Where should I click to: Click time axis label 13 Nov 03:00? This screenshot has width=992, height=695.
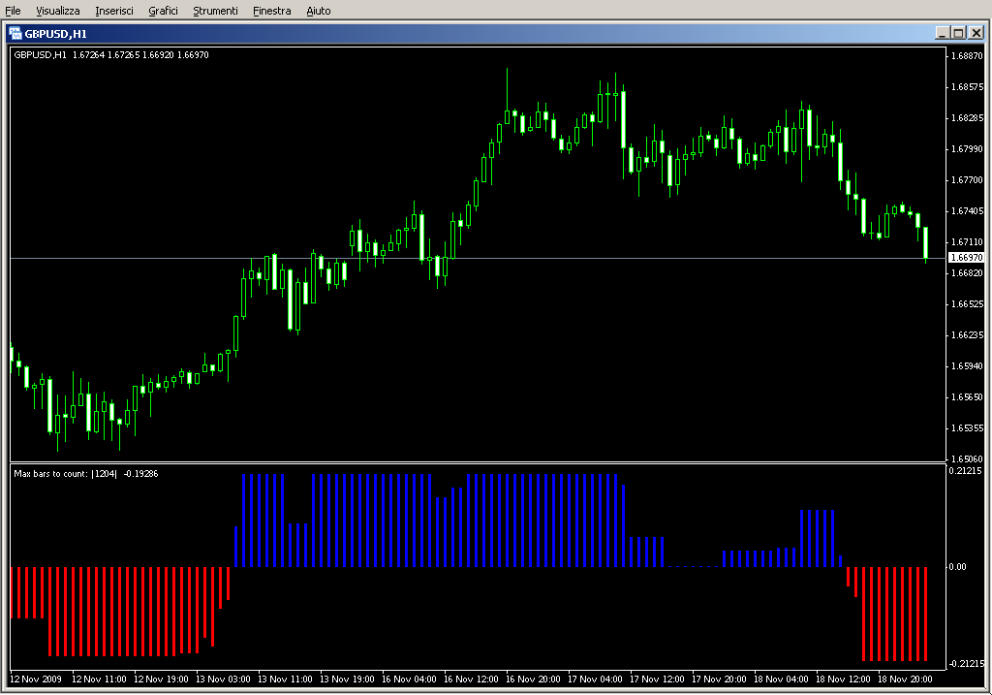click(x=223, y=679)
